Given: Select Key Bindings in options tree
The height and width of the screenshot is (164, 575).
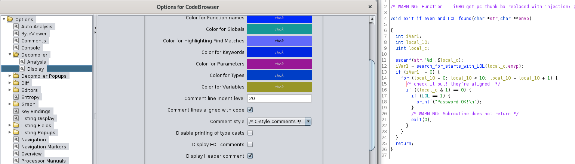Looking at the screenshot, I should 36,111.
